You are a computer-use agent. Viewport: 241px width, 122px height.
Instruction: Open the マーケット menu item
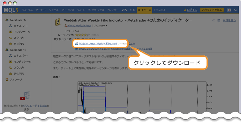(x=41, y=10)
